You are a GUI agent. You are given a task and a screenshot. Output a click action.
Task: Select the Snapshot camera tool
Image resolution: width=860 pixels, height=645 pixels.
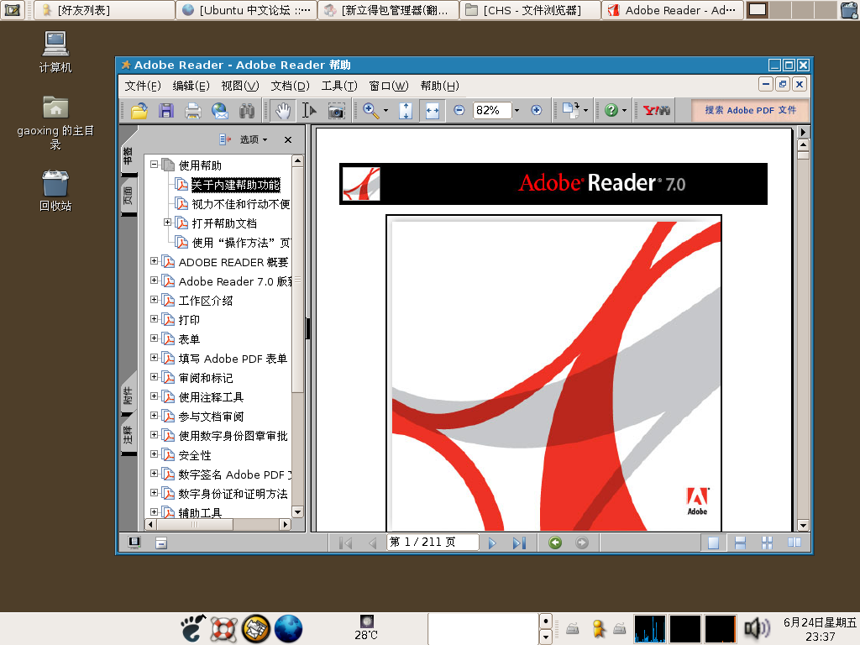[336, 111]
